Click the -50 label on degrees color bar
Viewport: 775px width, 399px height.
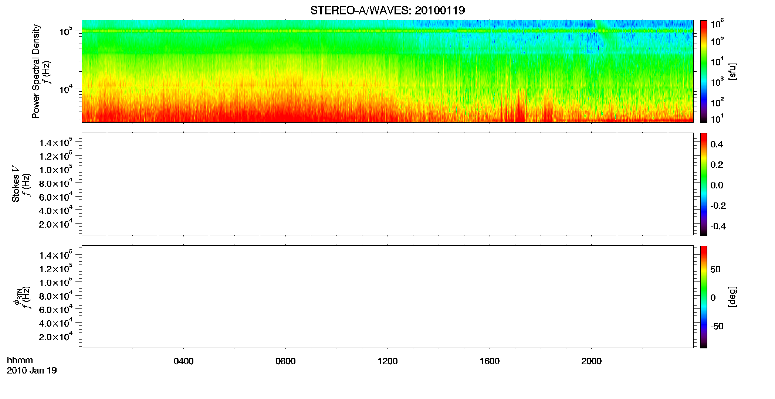717,326
